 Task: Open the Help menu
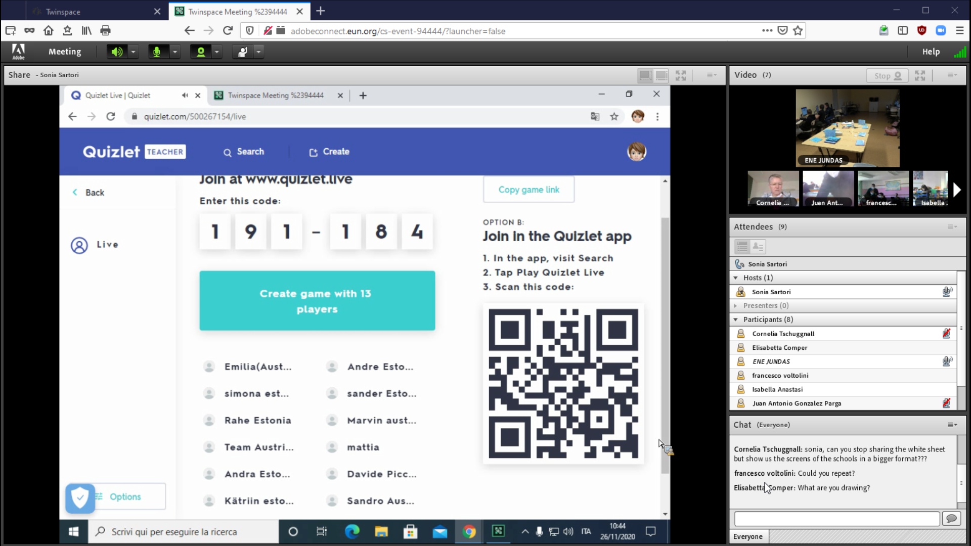click(931, 52)
